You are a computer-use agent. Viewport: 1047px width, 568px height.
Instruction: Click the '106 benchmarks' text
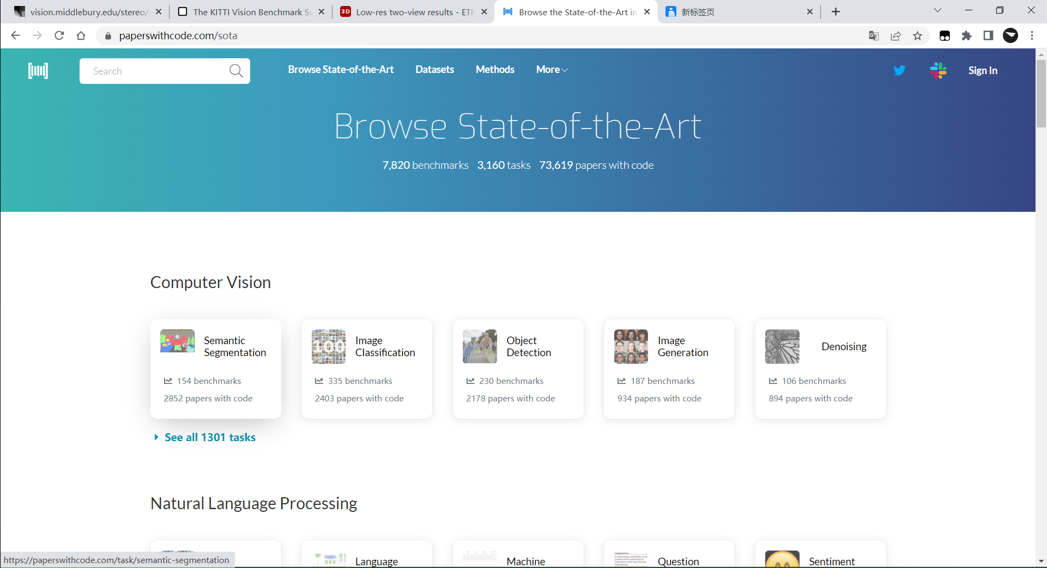tap(814, 381)
